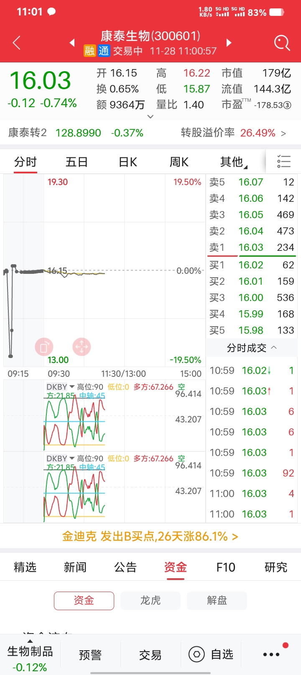Tap the 买3 16.00 order row
Image resolution: width=301 pixels, height=675 pixels.
(x=252, y=298)
